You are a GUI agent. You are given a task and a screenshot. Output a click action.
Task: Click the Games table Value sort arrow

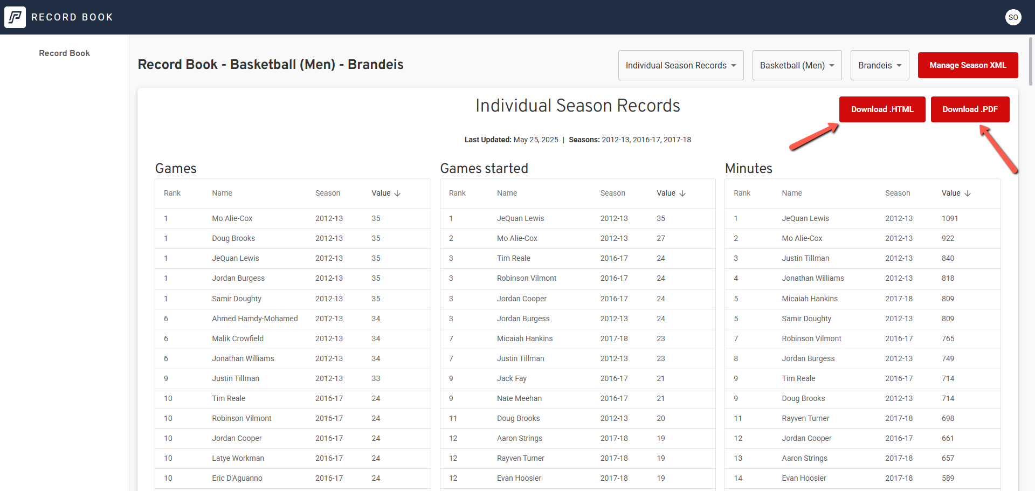point(397,193)
